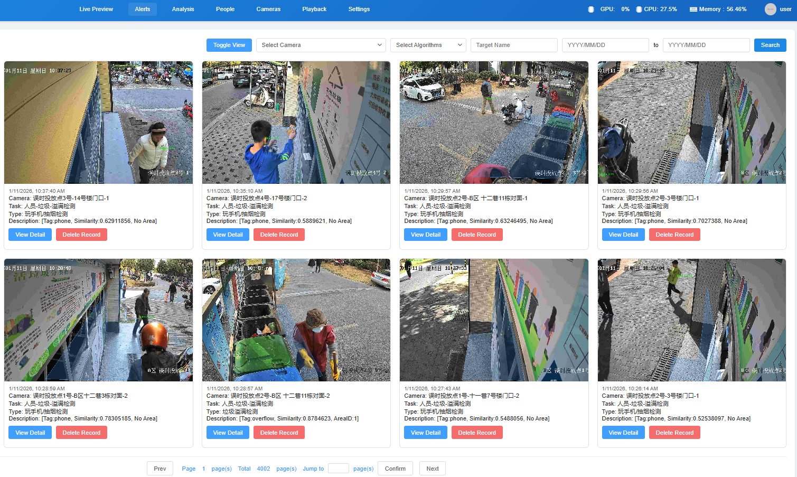Screen dimensions: 797x477
Task: Expand the Select Camera dropdown
Action: tap(321, 45)
